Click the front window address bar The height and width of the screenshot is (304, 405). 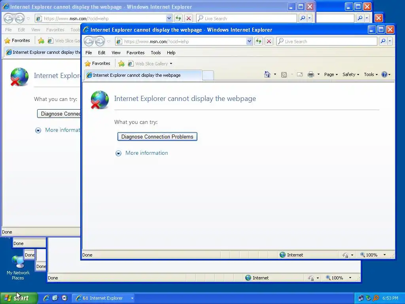(181, 41)
